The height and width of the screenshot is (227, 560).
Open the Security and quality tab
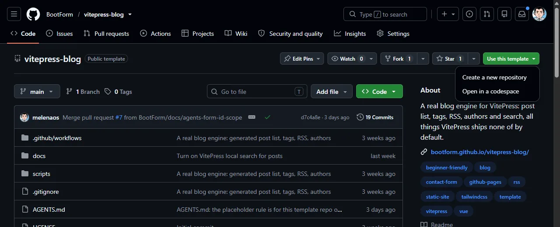tap(290, 34)
